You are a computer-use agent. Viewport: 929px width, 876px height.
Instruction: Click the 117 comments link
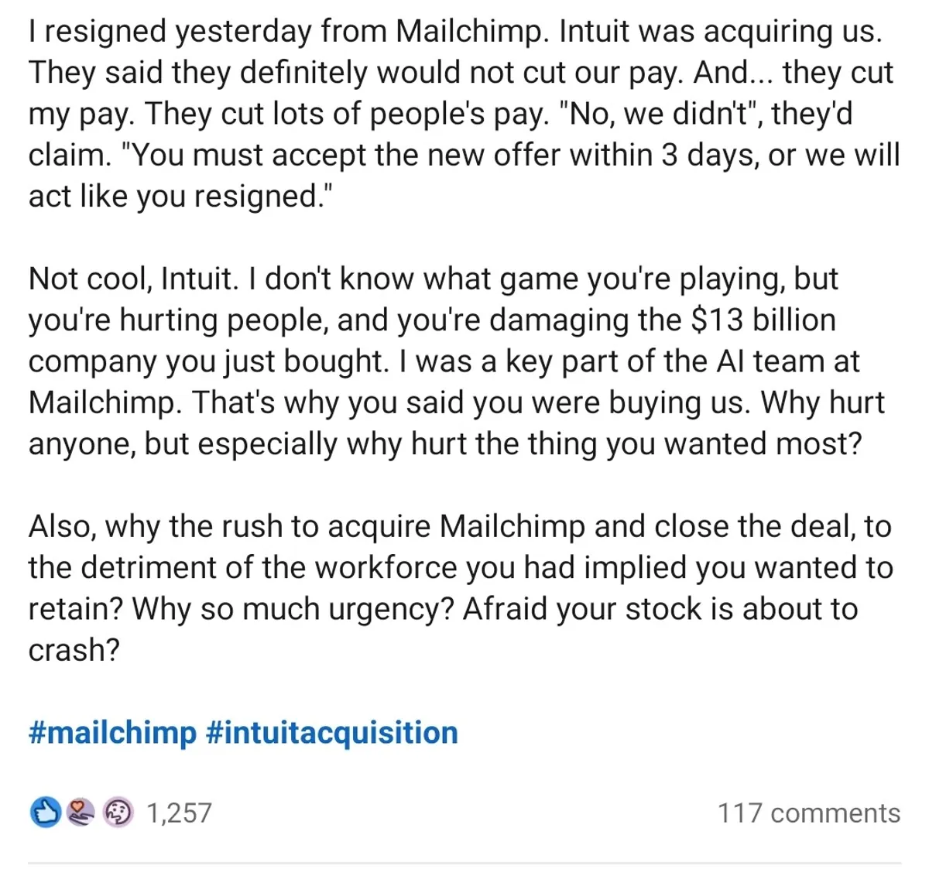(x=807, y=813)
